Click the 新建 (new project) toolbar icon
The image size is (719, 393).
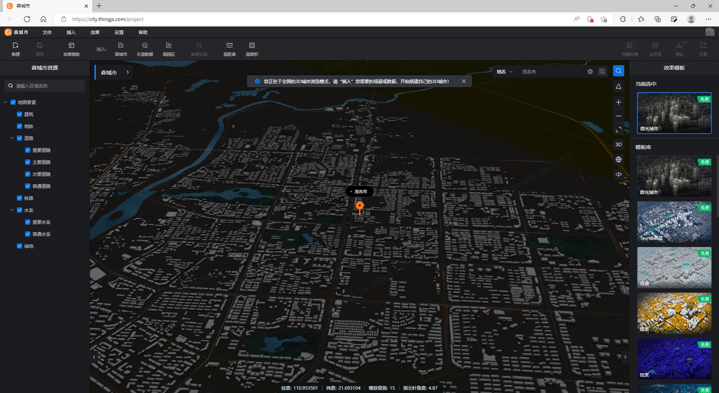point(15,49)
